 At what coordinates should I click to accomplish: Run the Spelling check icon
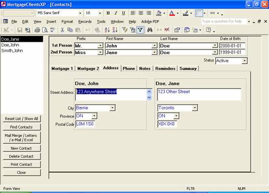point(53,30)
